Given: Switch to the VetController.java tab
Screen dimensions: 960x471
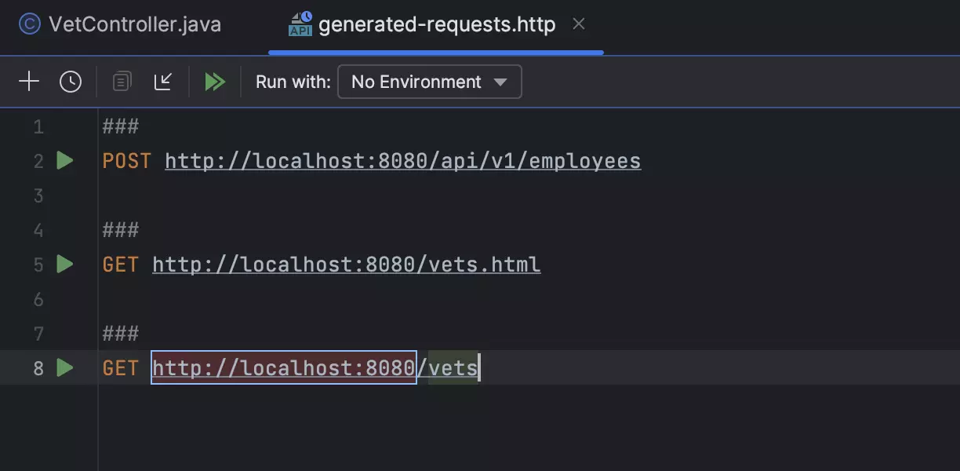Looking at the screenshot, I should pos(120,24).
